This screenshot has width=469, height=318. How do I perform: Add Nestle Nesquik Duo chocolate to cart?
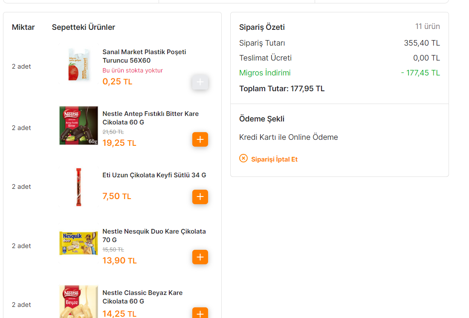pyautogui.click(x=200, y=257)
